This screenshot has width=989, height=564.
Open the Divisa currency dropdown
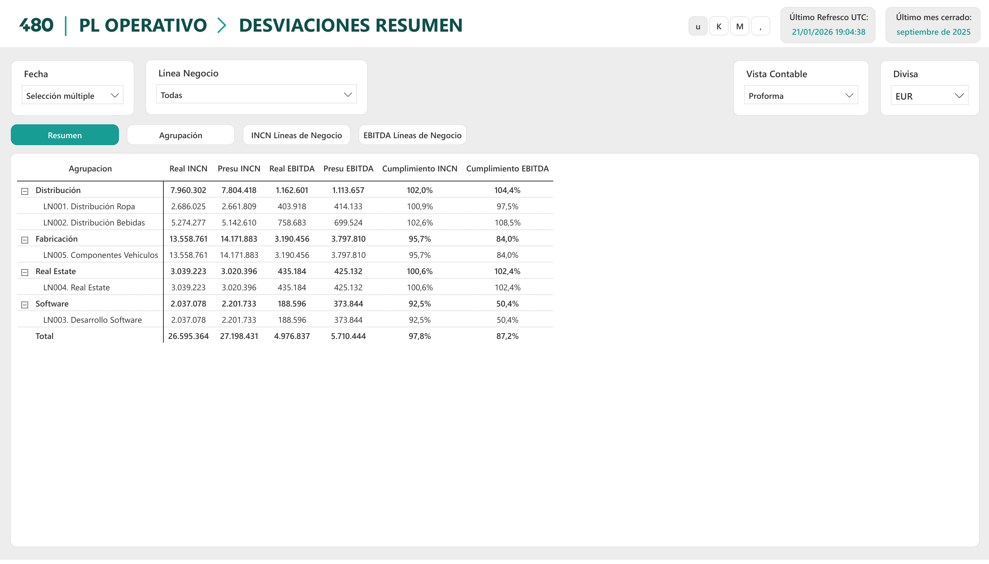[930, 96]
